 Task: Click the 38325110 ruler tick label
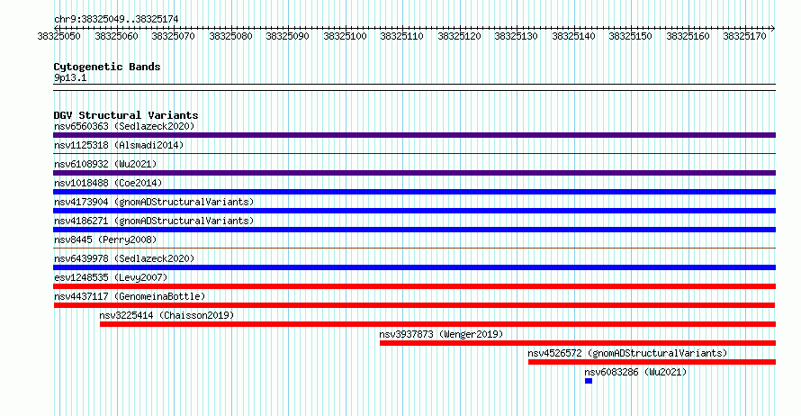pos(402,36)
